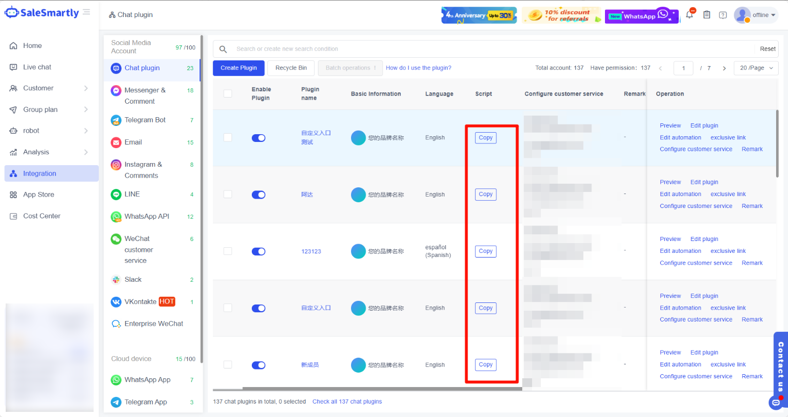
Task: Select the LINE channel icon
Action: pos(116,195)
